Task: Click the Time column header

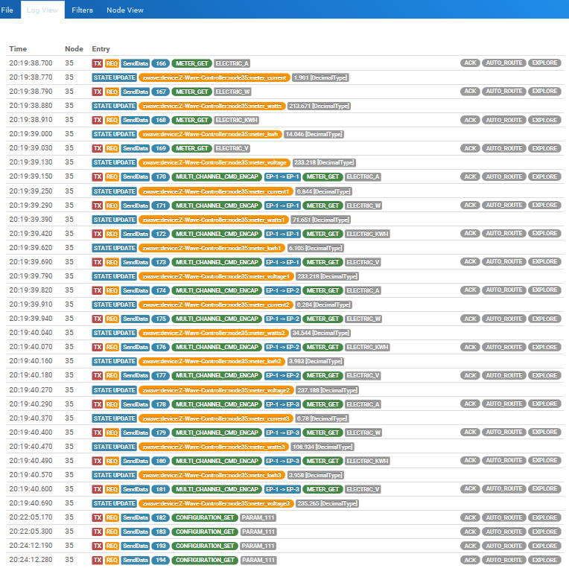Action: click(18, 49)
